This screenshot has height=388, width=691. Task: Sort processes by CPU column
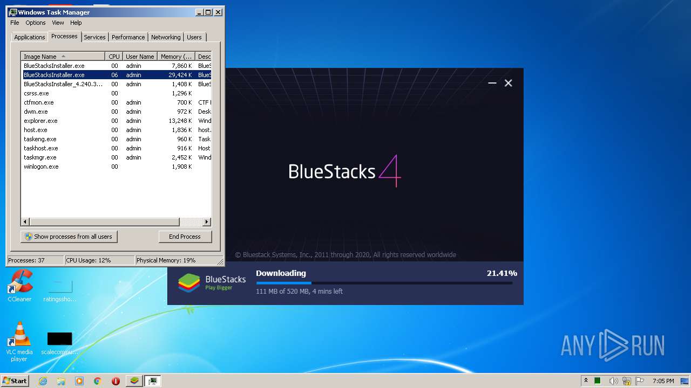114,56
